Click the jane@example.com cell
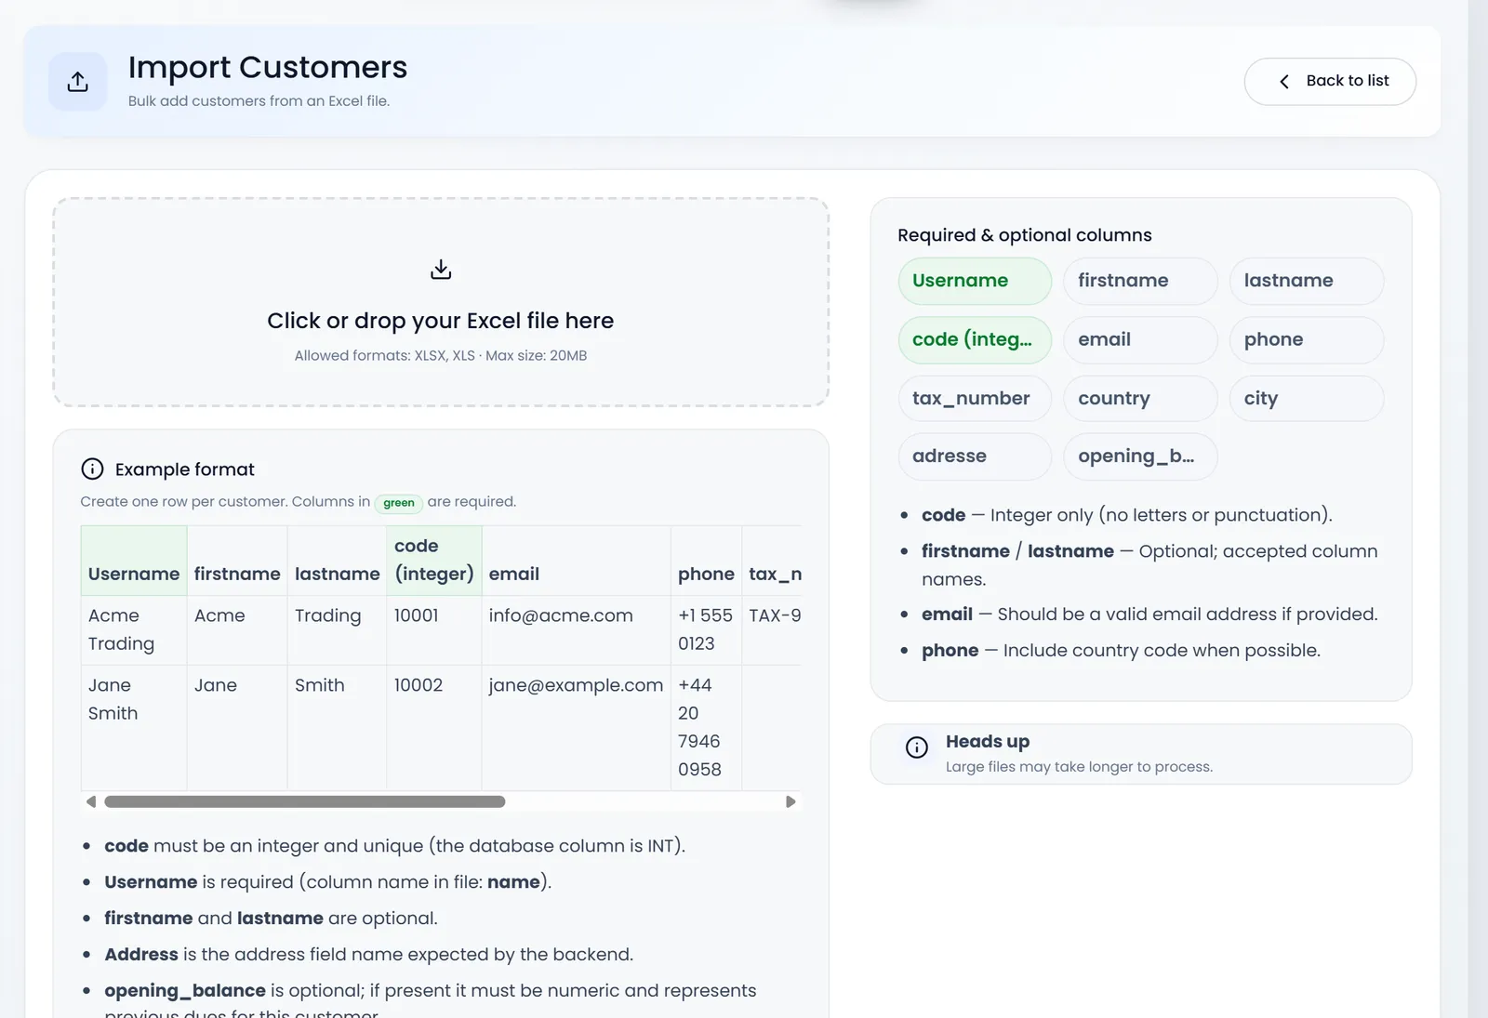The height and width of the screenshot is (1018, 1488). click(x=576, y=728)
